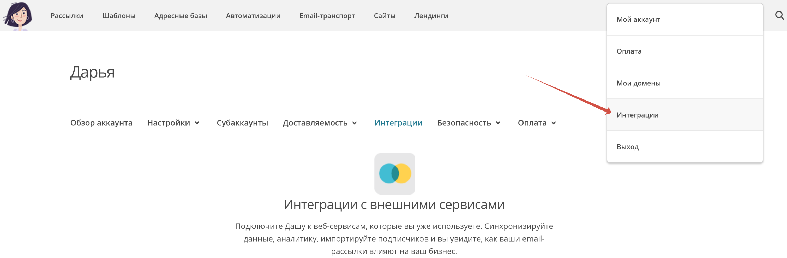
Task: Go to Лендинги page
Action: [431, 16]
